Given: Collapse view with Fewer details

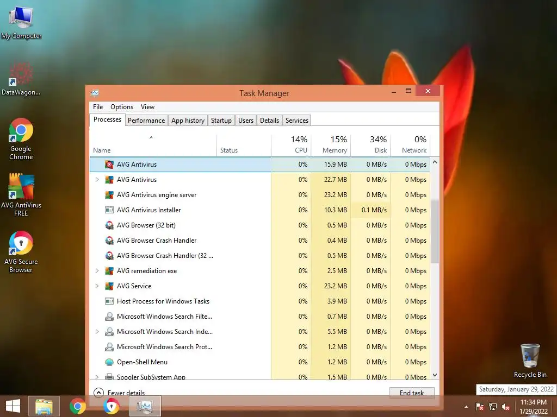Looking at the screenshot, I should (119, 393).
